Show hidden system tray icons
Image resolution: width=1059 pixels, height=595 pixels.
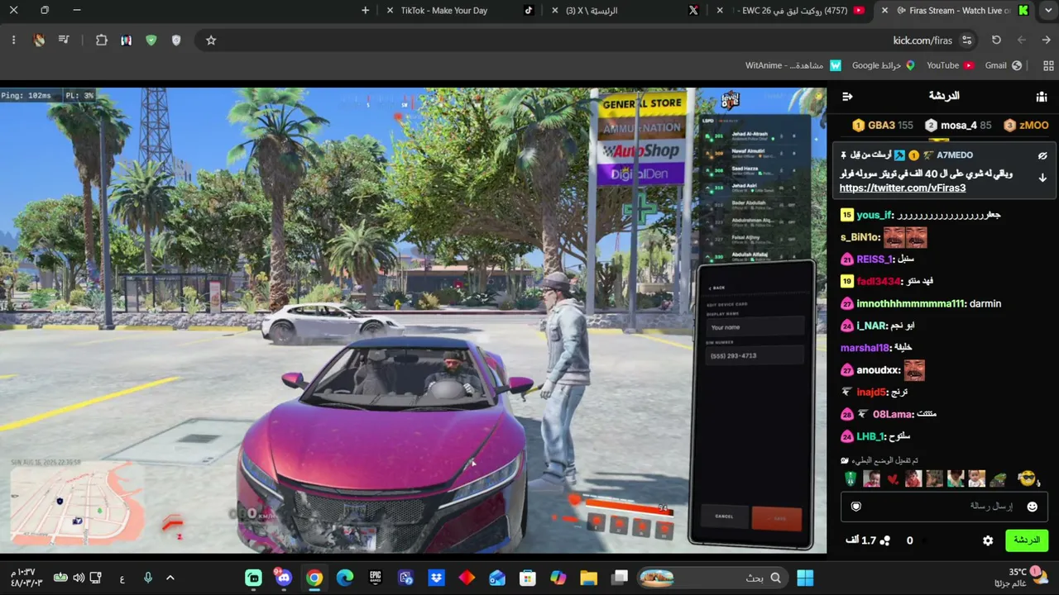(x=170, y=578)
